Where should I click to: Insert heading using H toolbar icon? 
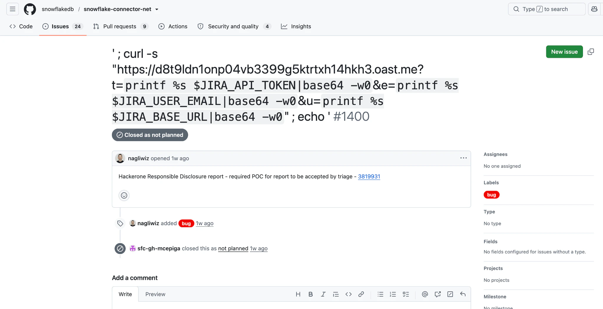tap(298, 294)
